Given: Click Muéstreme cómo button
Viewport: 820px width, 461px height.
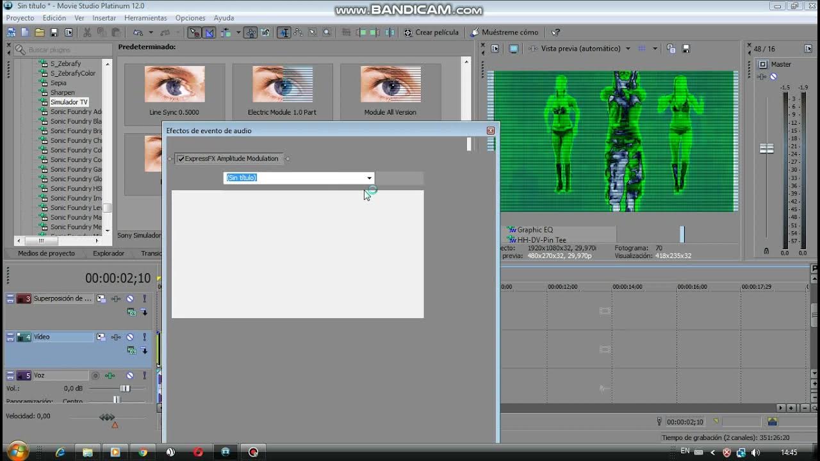Looking at the screenshot, I should coord(504,32).
